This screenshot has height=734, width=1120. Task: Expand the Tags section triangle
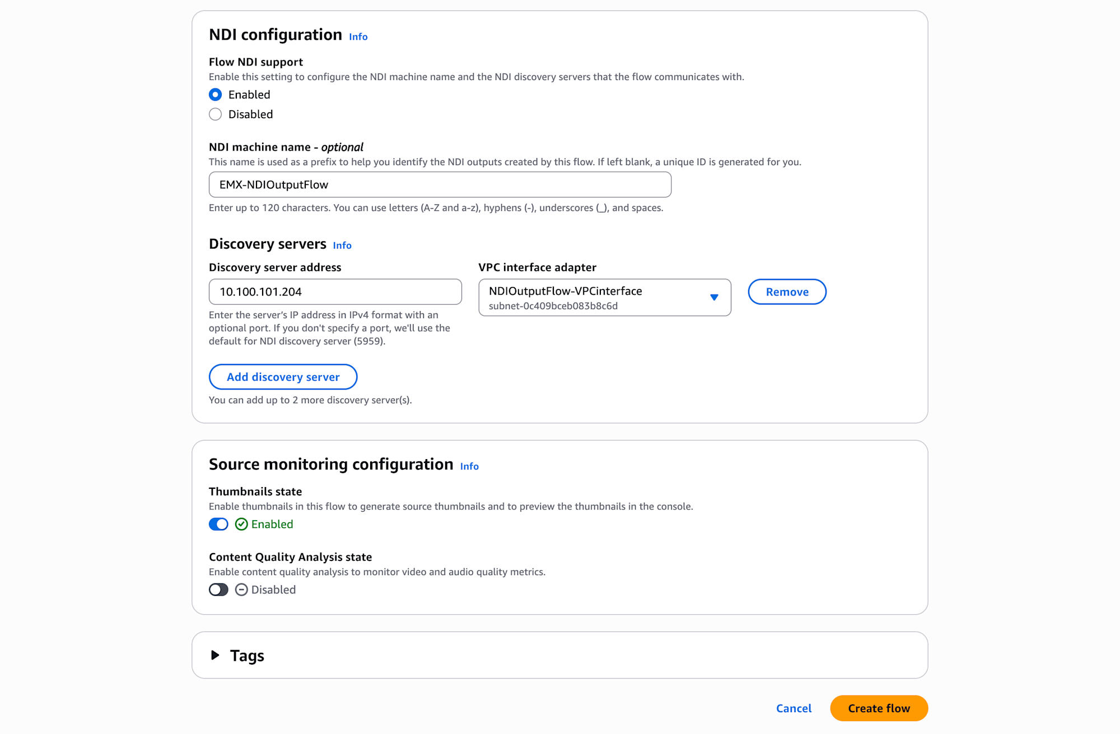click(x=215, y=655)
